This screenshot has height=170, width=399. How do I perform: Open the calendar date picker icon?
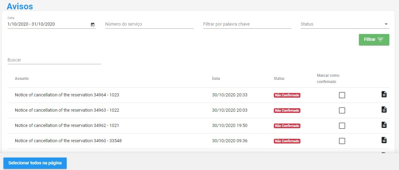(93, 24)
